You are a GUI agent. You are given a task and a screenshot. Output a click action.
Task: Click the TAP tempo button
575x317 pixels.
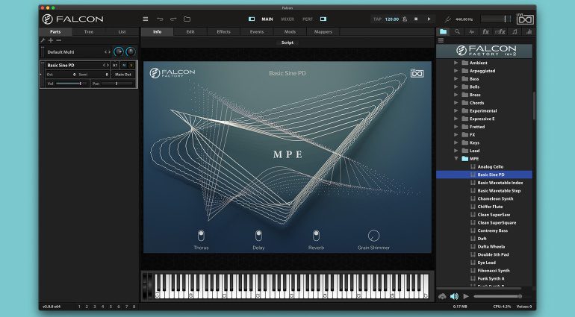coord(377,19)
